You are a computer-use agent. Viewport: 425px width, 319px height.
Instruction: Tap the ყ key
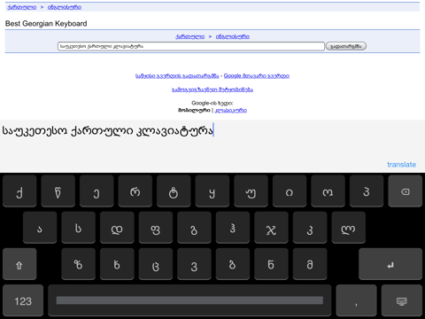click(212, 191)
